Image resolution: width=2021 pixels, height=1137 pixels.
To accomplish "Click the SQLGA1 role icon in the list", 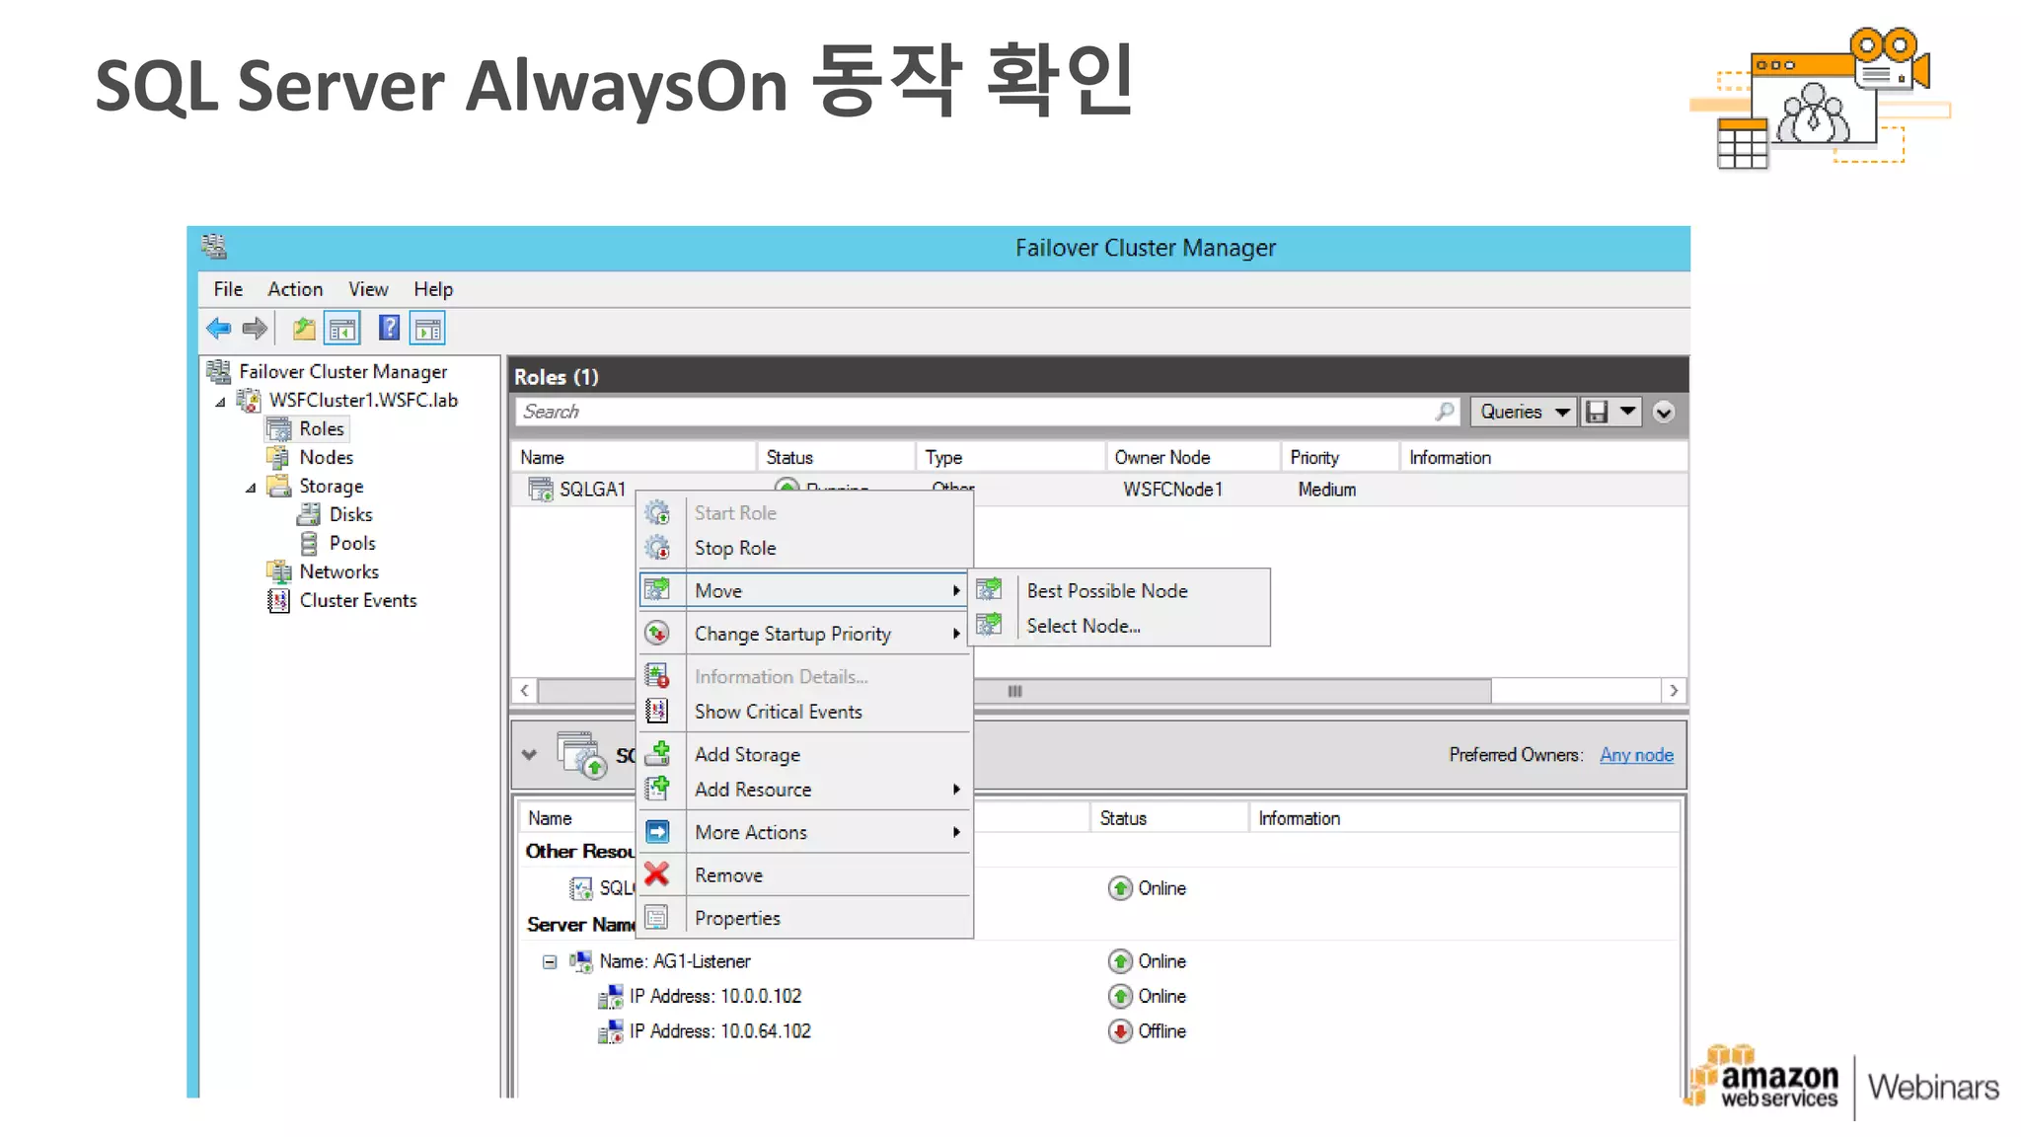I will [541, 489].
